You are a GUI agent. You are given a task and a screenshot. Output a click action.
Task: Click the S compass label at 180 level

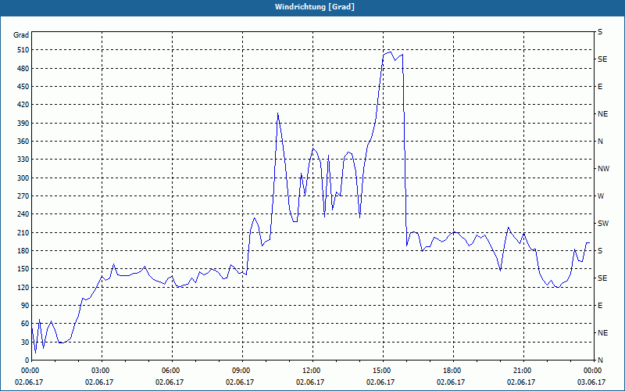pos(600,251)
